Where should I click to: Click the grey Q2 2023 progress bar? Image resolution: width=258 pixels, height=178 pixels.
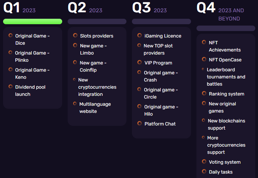(97, 21)
